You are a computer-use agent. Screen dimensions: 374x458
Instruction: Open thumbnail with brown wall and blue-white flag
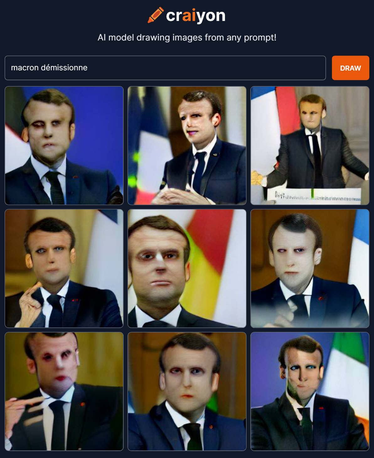pos(310,268)
